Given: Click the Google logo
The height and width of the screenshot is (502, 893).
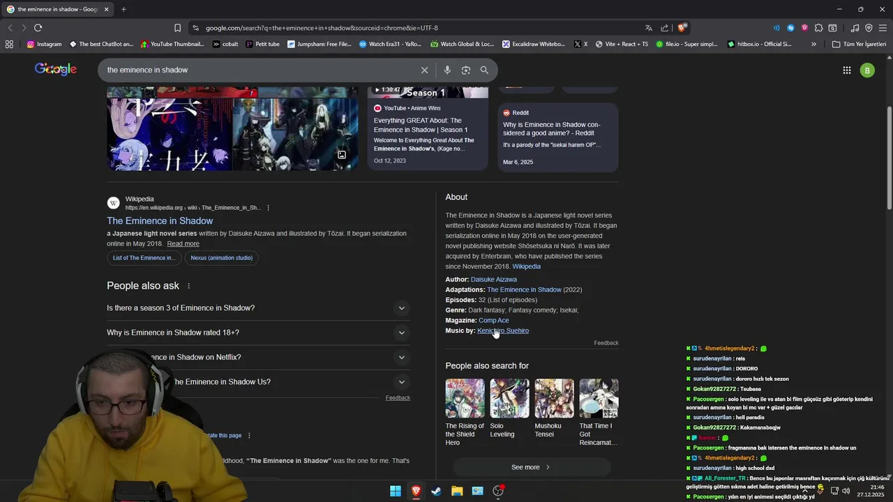Looking at the screenshot, I should pos(56,69).
